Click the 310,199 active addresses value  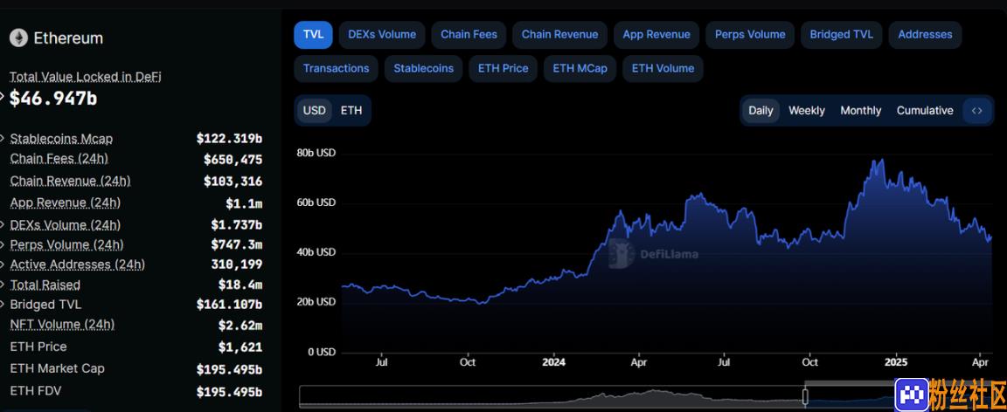click(236, 264)
